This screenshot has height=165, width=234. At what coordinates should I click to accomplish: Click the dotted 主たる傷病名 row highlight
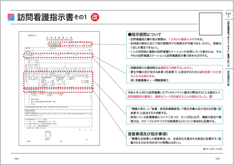click(58, 55)
